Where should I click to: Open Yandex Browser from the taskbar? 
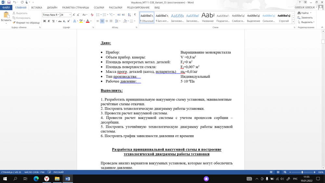coord(46,179)
